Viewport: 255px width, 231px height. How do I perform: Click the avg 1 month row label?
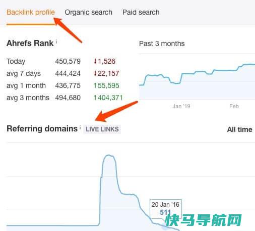click(26, 85)
